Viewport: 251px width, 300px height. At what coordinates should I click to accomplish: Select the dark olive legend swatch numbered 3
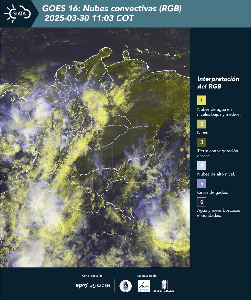(201, 142)
